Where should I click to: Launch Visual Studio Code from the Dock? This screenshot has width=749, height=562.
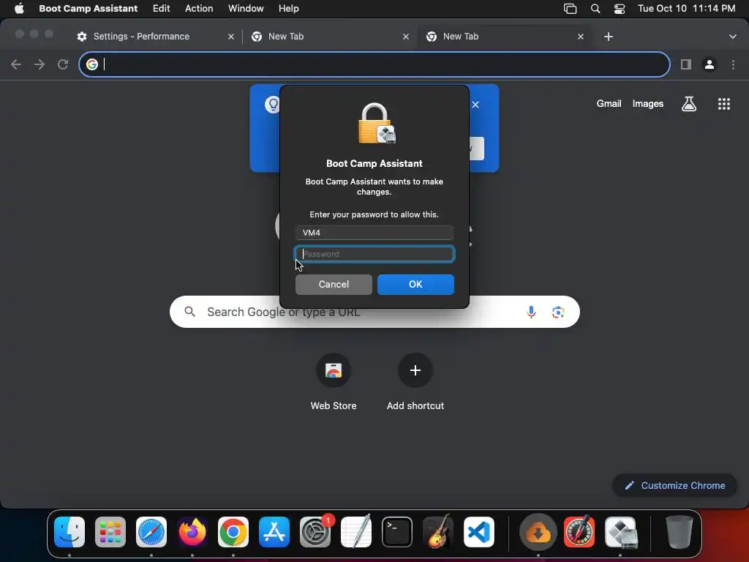coord(479,532)
